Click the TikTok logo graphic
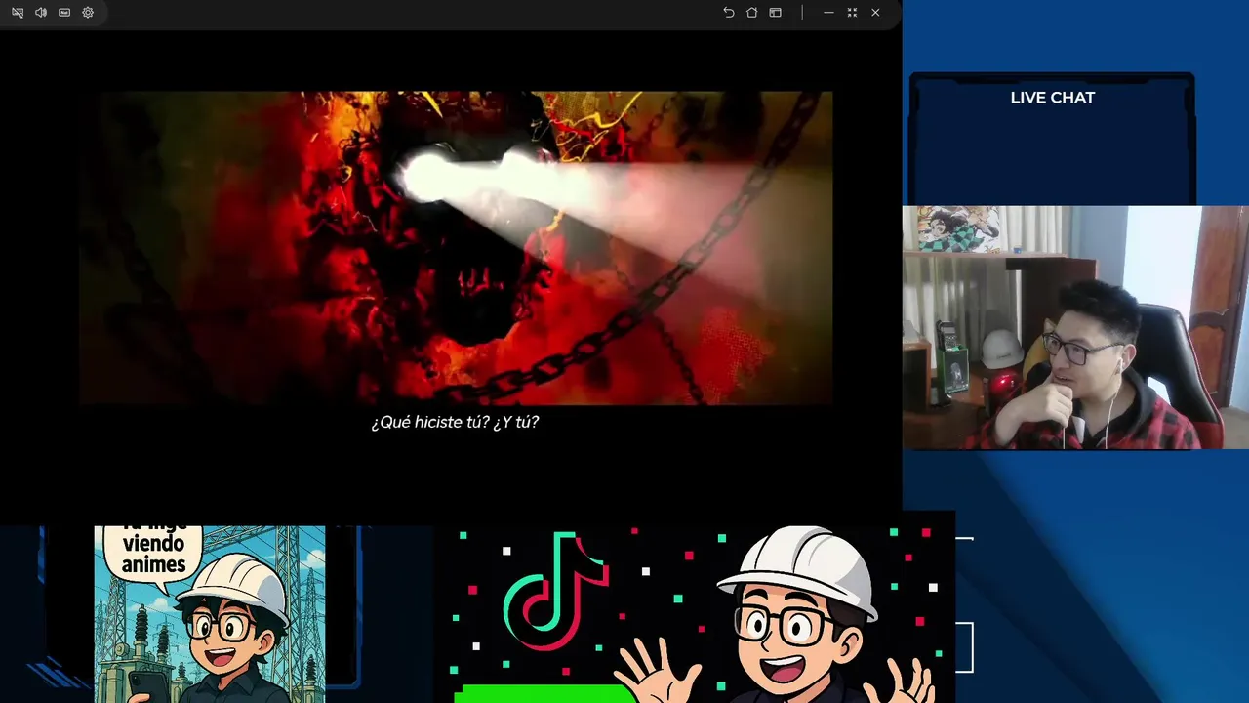 click(556, 591)
